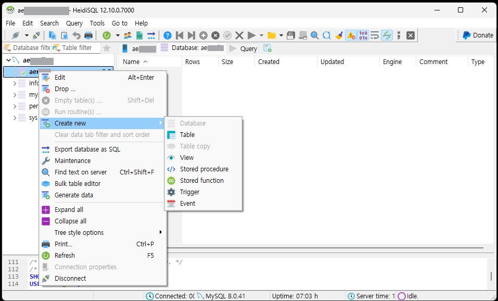
Task: Select View in Create new submenu
Action: click(203, 158)
